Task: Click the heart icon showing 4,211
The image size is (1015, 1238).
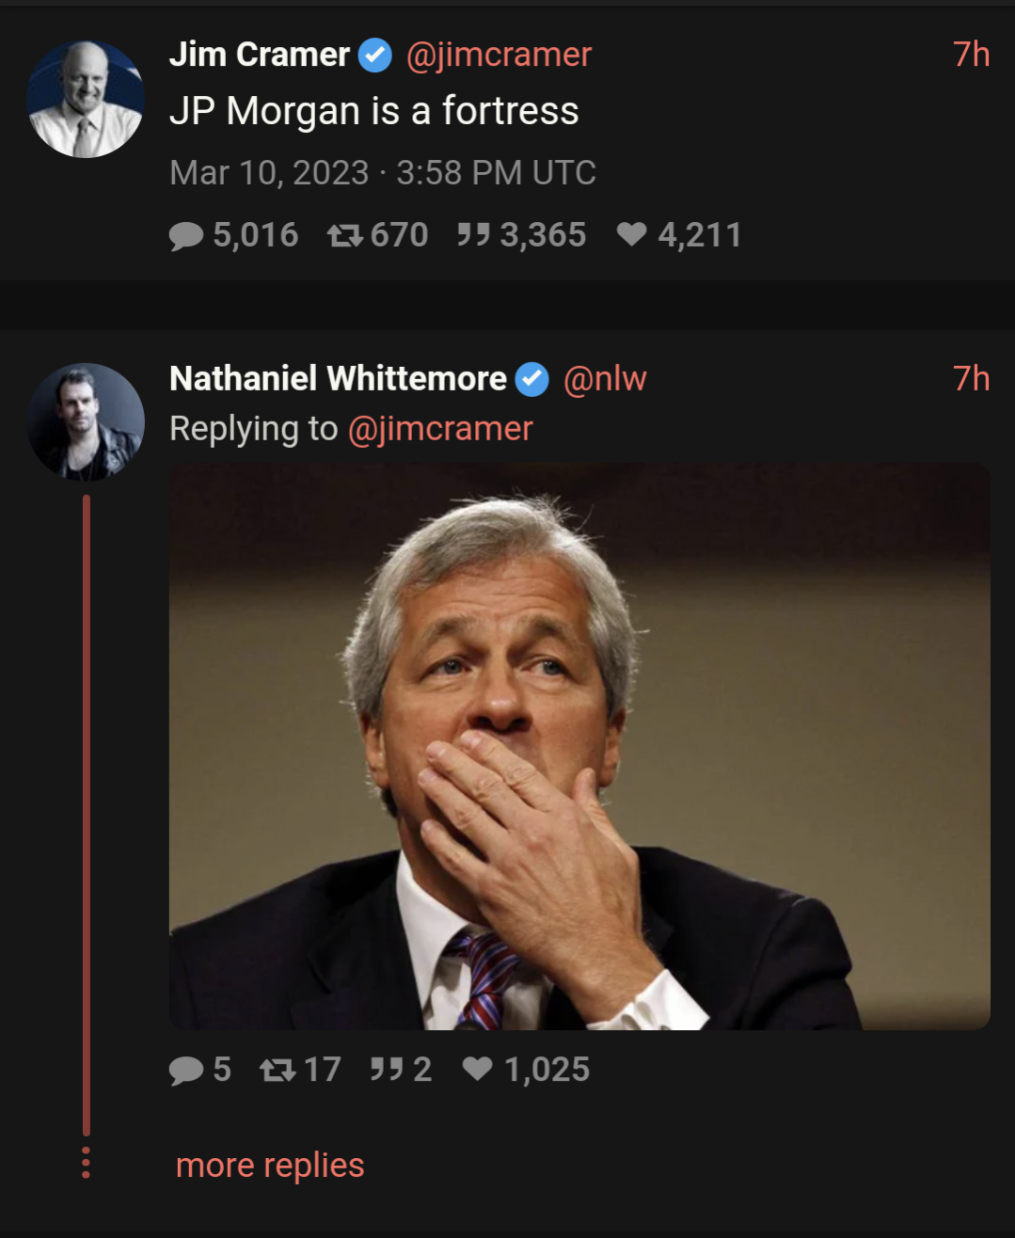Action: tap(631, 234)
